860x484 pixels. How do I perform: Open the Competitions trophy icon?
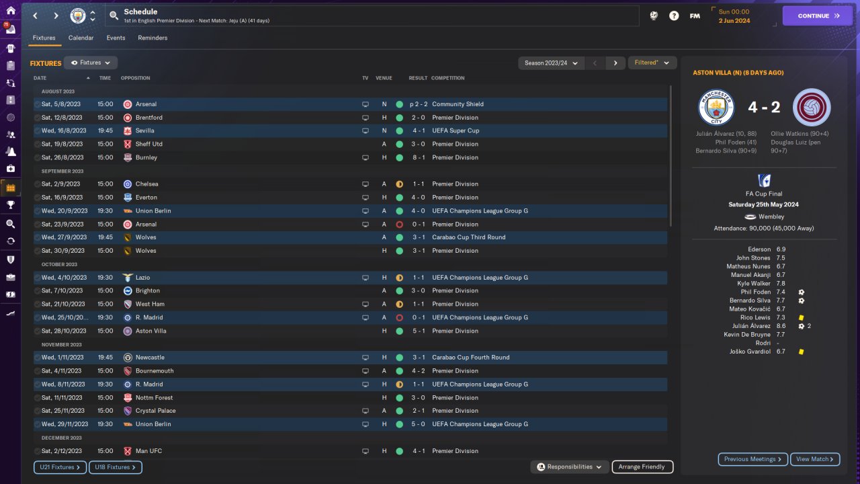pos(10,204)
